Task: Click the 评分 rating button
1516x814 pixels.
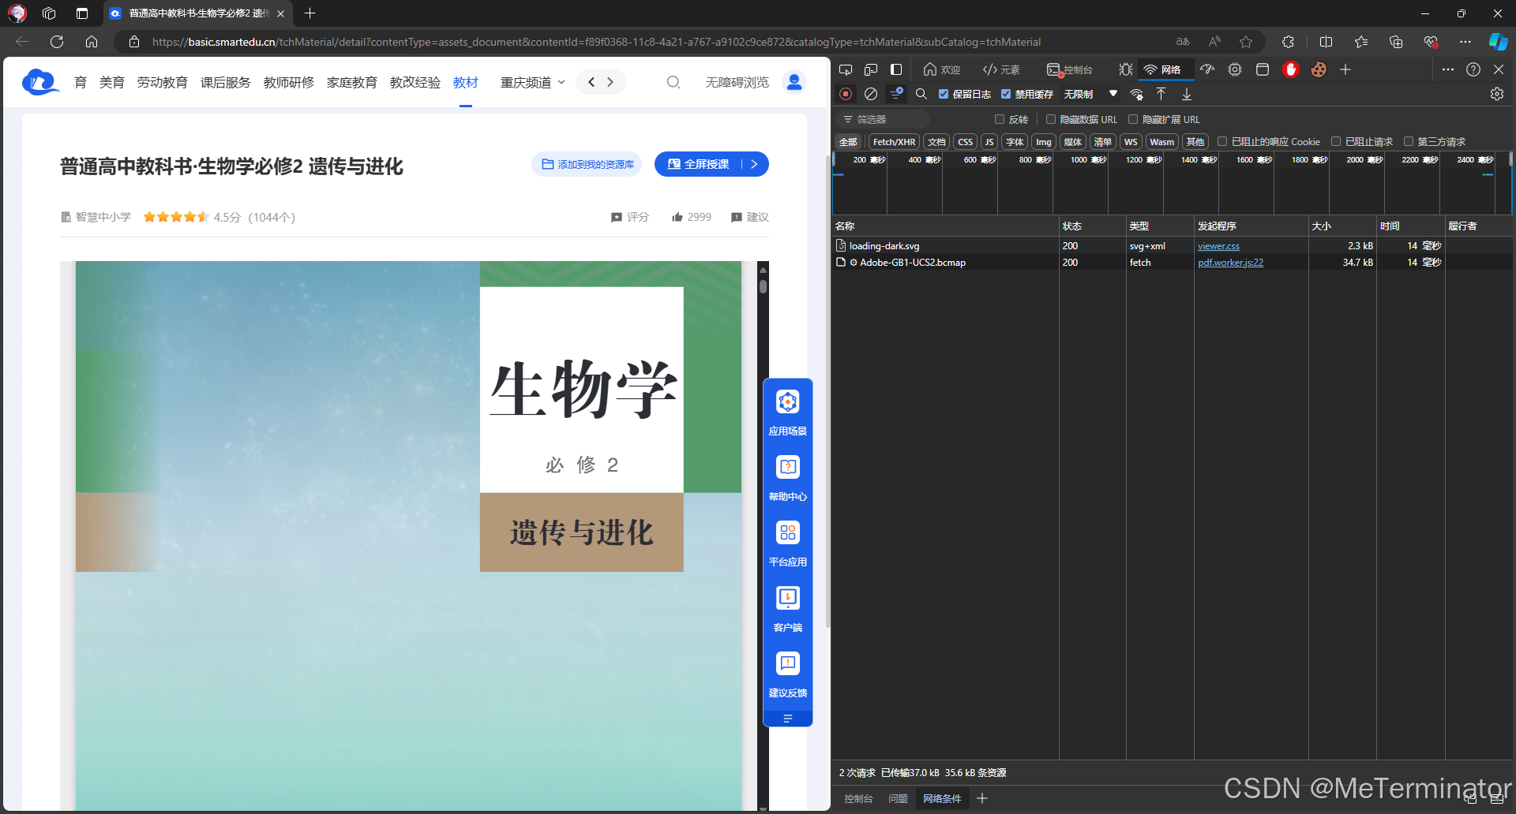Action: click(629, 217)
